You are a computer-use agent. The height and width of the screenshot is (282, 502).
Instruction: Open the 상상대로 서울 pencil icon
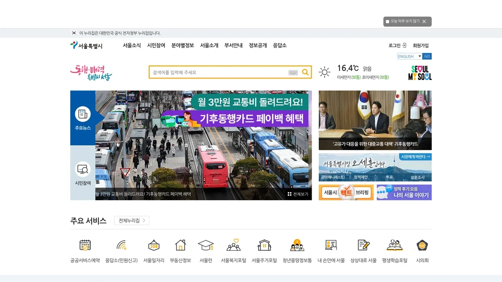364,245
